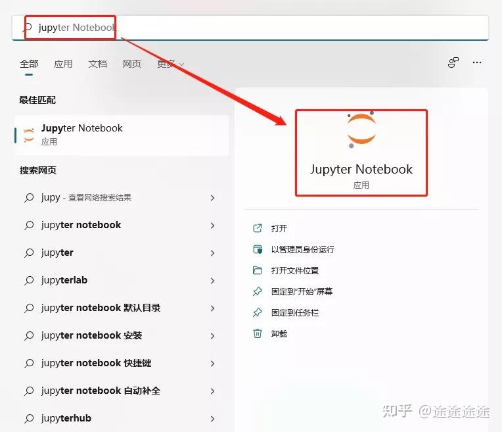The width and height of the screenshot is (502, 432).
Task: Click search icon beside 'jupyter notebook 安装'
Action: [x=29, y=335]
